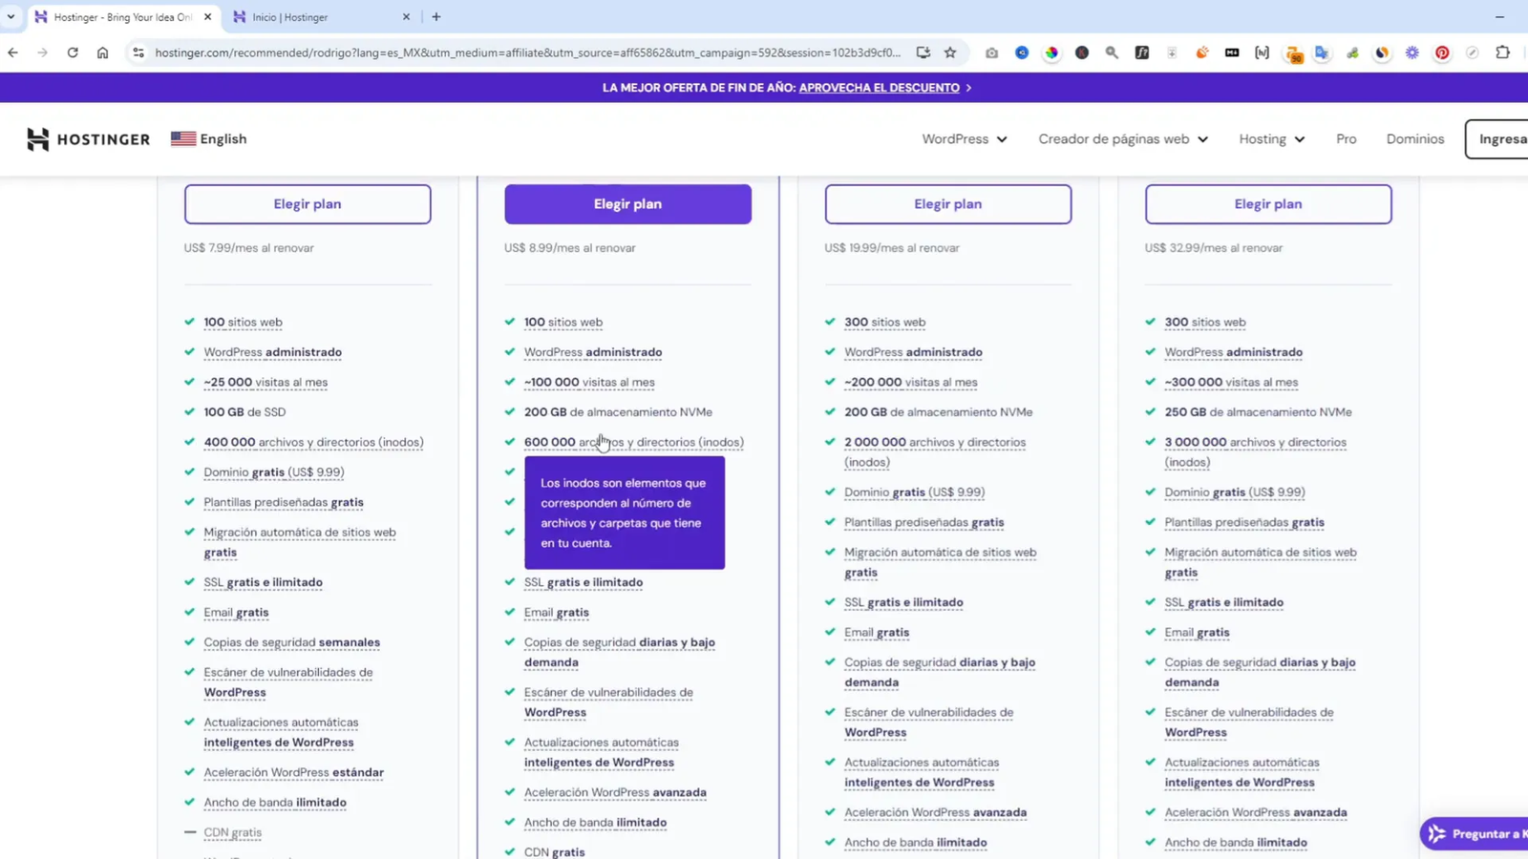Expand the Creador de páginas web menu
Image resolution: width=1528 pixels, height=859 pixels.
tap(1123, 139)
